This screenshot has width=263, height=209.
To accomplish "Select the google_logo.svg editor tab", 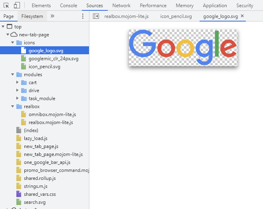I will [x=220, y=16].
